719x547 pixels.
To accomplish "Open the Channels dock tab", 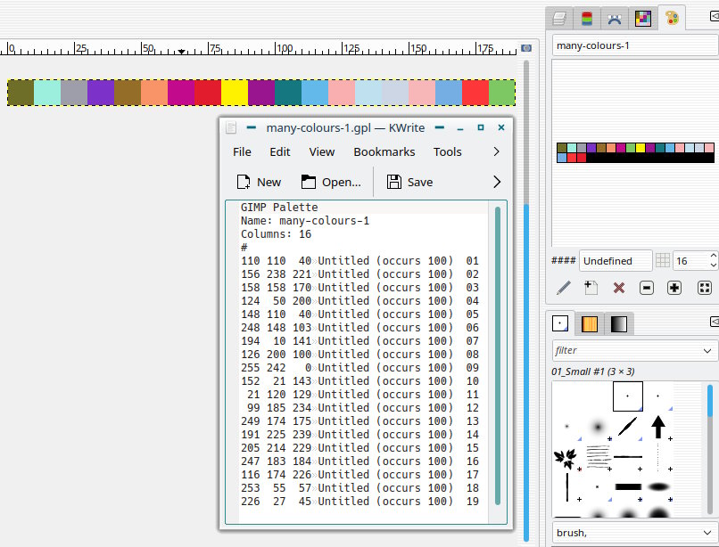I will [x=586, y=18].
